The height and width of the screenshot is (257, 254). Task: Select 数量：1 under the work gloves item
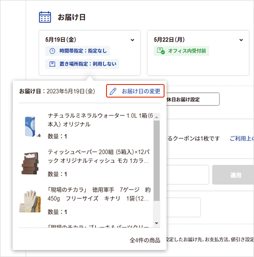(57, 212)
